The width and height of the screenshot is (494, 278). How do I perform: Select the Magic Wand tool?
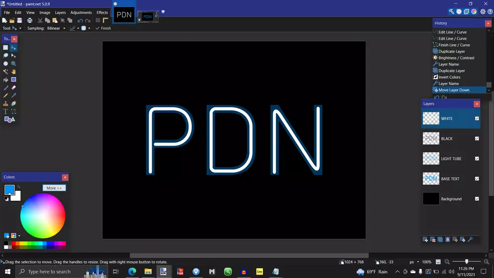point(5,72)
